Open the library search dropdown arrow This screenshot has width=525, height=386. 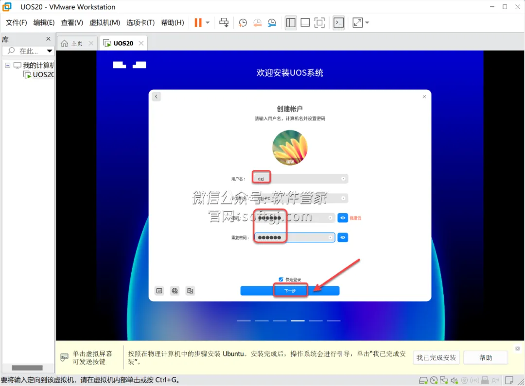[x=50, y=51]
